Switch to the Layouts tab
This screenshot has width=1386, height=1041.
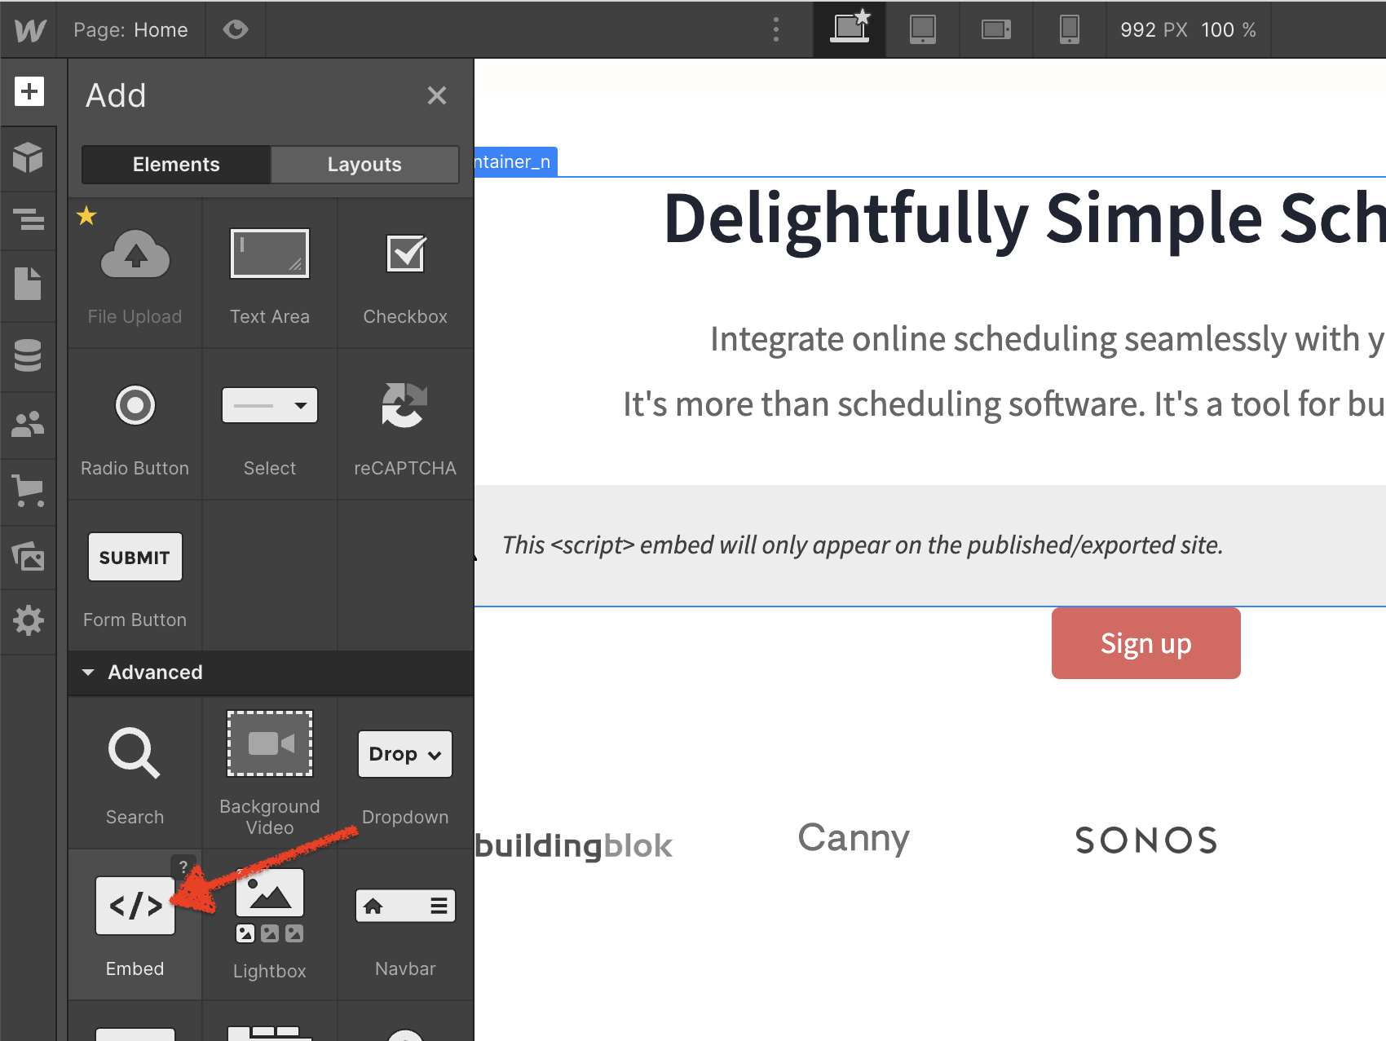pos(364,165)
